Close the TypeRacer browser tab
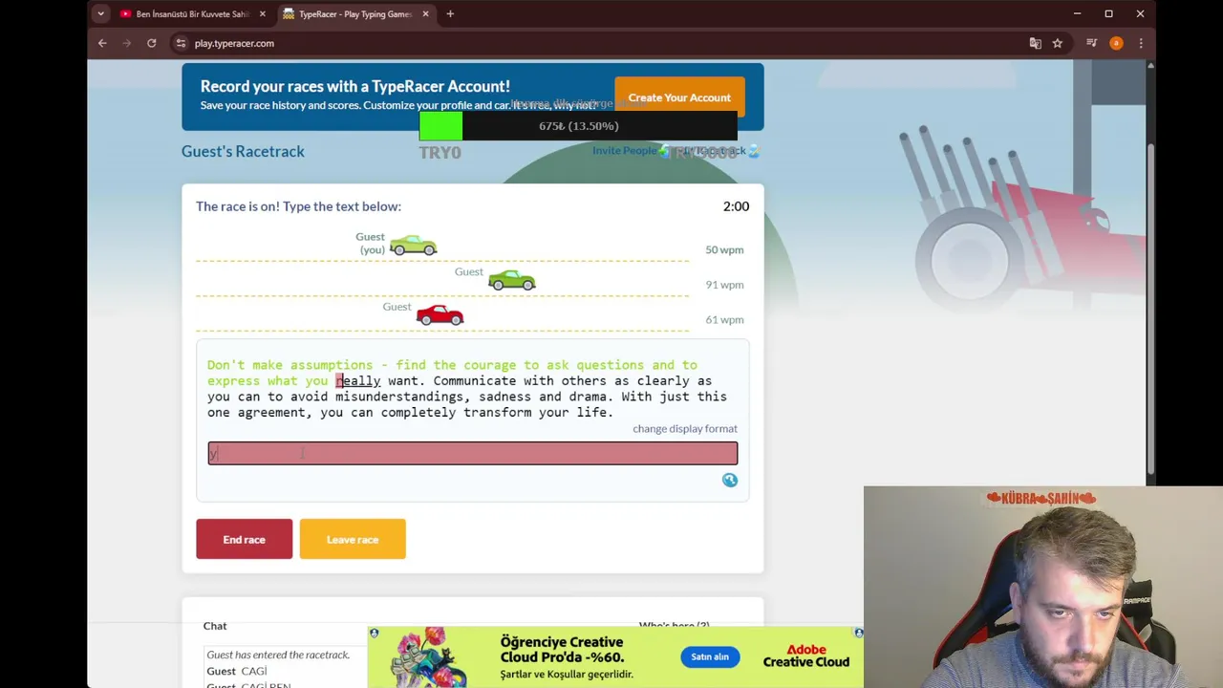 (x=425, y=14)
